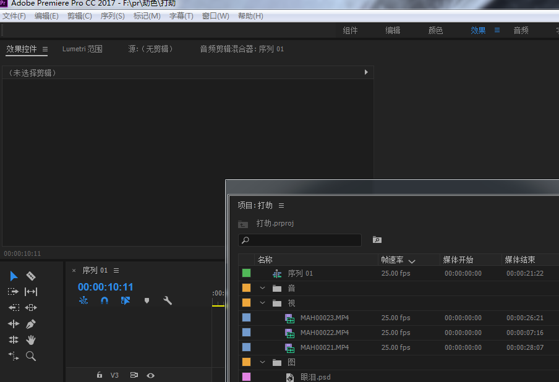
Task: Open the 效果 workspace menu icon
Action: [x=497, y=30]
